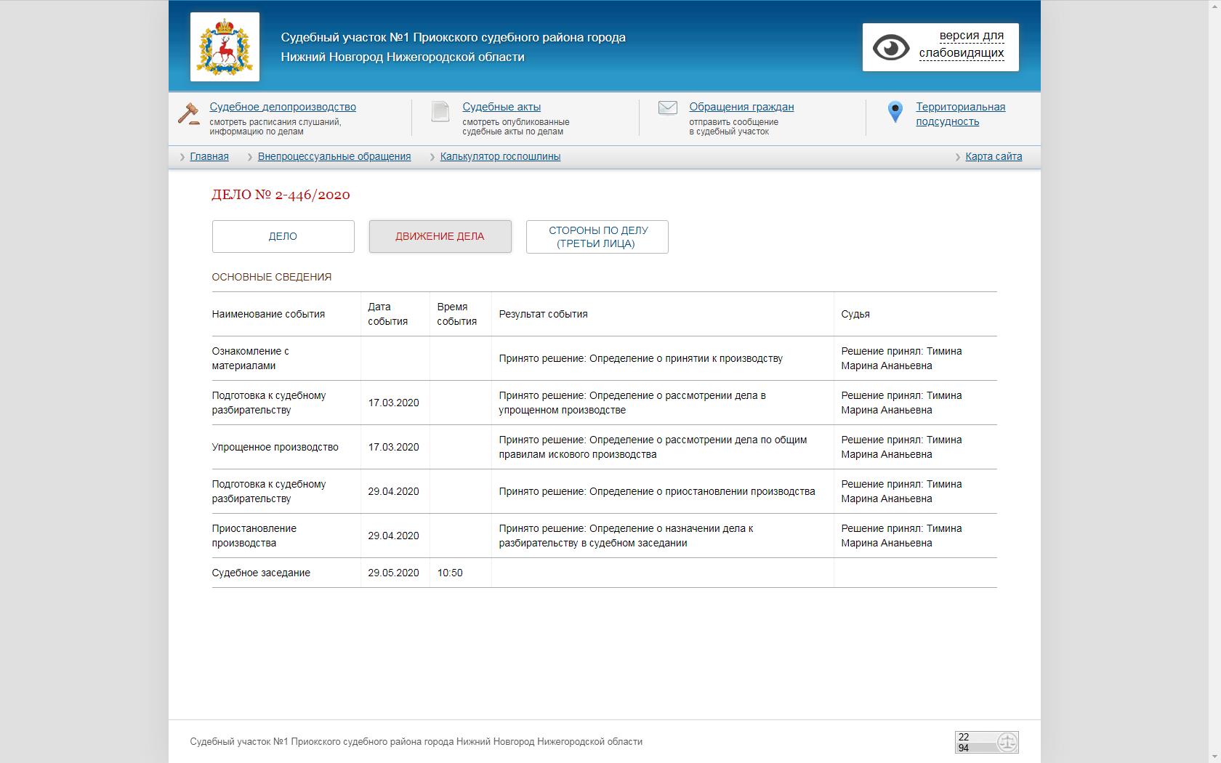The width and height of the screenshot is (1221, 763).
Task: Go to Обращения граждан page
Action: [x=741, y=107]
